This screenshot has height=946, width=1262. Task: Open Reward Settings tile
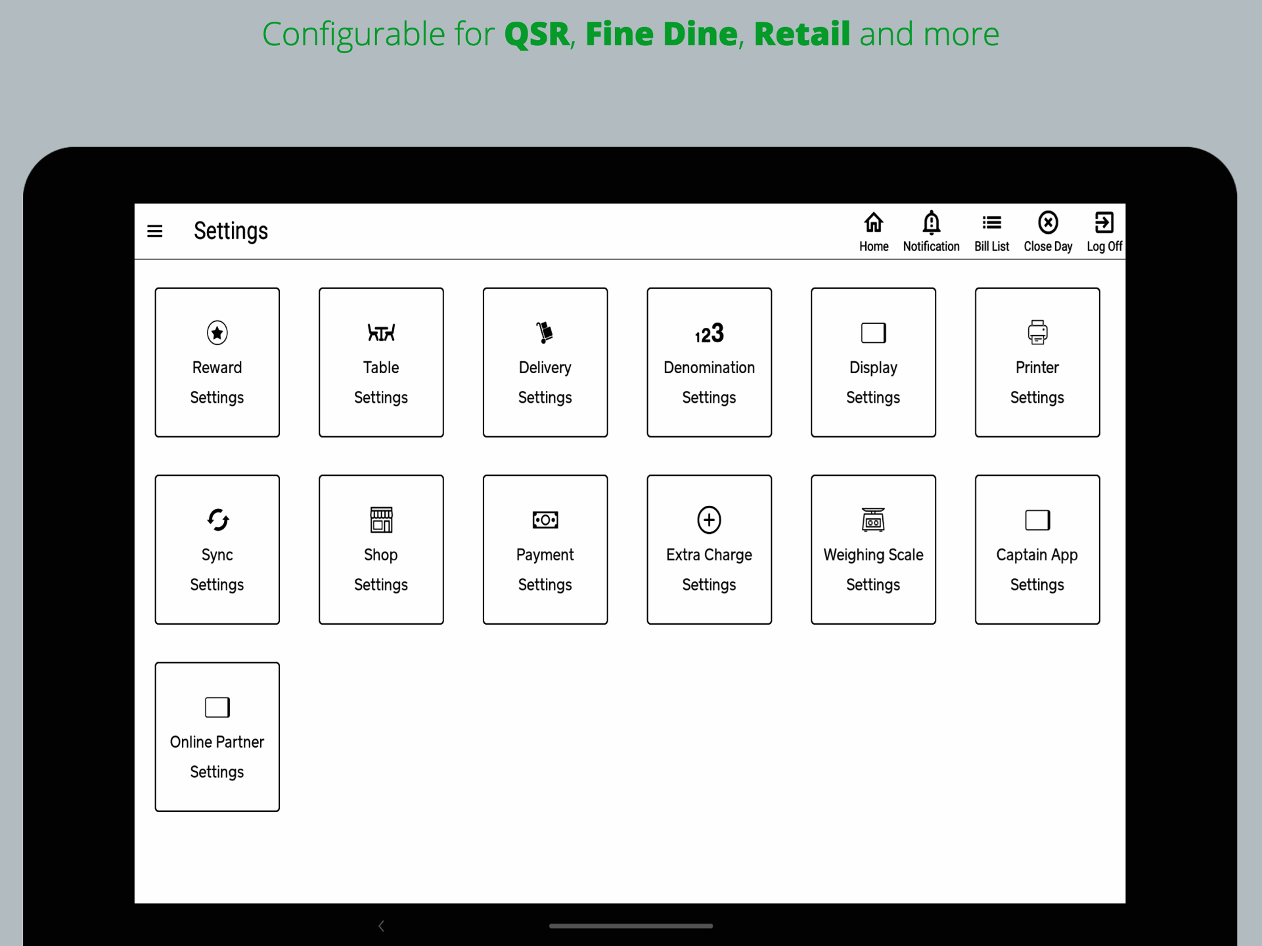point(217,363)
